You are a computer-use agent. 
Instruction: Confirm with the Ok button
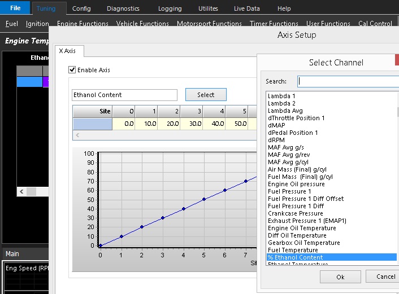click(340, 277)
